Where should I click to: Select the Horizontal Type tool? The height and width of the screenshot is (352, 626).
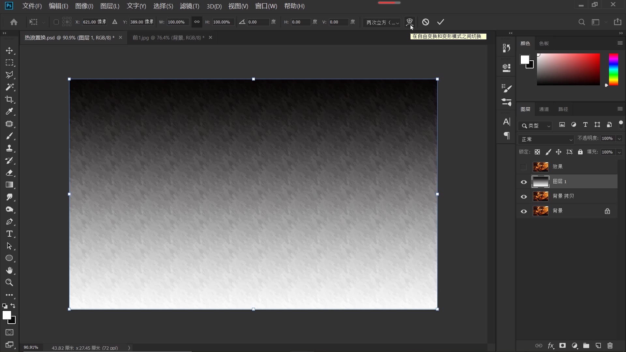(9, 234)
